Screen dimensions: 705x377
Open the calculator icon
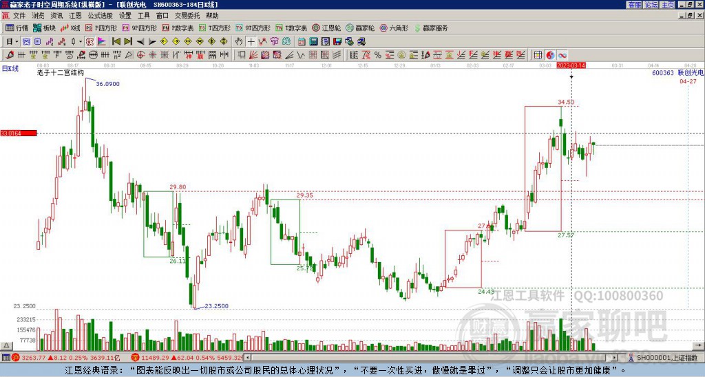pos(313,41)
